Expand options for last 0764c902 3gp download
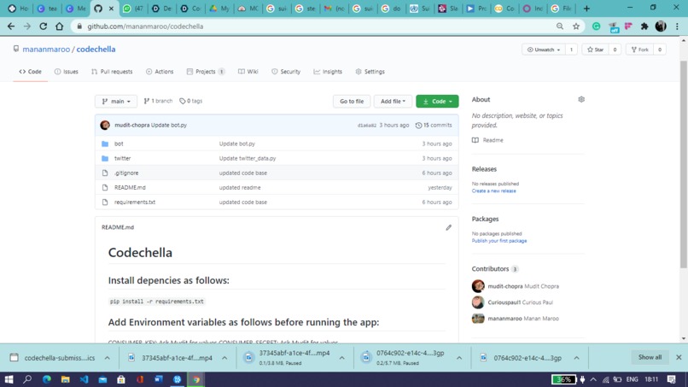This screenshot has height=387, width=688. [x=576, y=358]
